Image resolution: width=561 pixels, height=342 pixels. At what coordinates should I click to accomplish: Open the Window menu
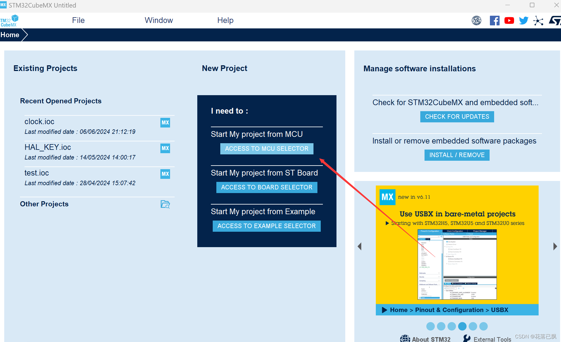pos(159,20)
